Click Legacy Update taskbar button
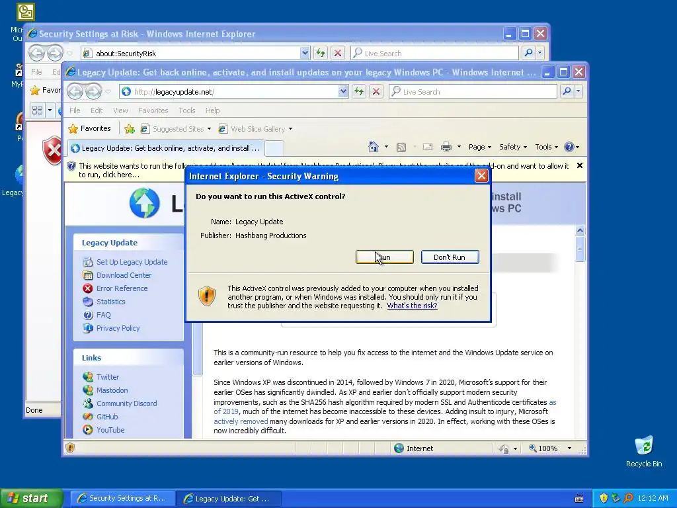 pyautogui.click(x=229, y=499)
